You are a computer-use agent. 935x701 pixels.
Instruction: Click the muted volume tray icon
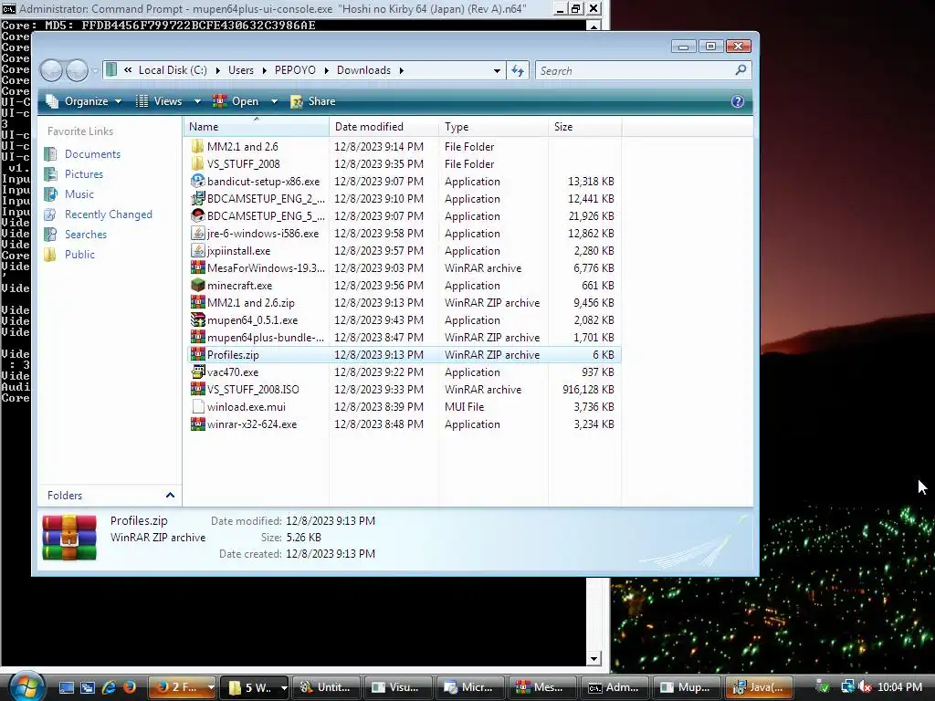(864, 687)
